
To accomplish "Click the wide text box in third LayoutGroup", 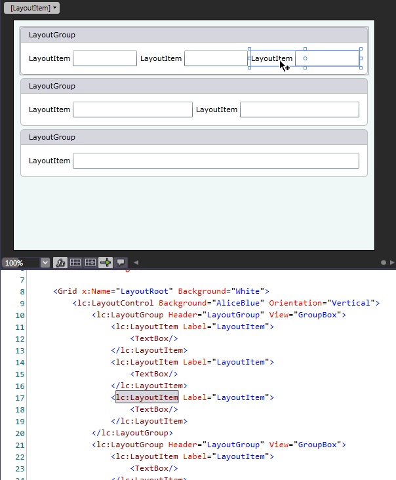I will (216, 161).
